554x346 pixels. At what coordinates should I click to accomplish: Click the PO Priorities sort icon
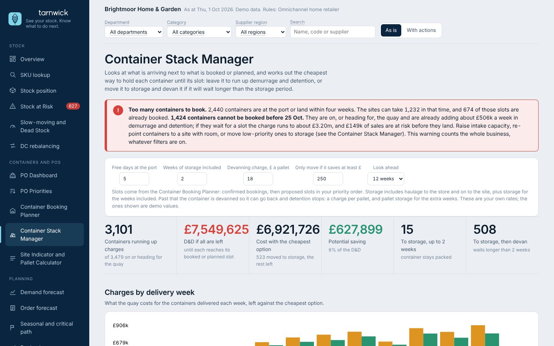coord(13,191)
